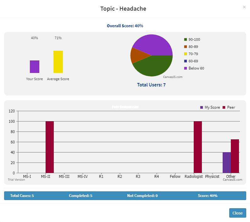The height and width of the screenshot is (222, 250).
Task: Click the blue Close button
Action: click(237, 213)
